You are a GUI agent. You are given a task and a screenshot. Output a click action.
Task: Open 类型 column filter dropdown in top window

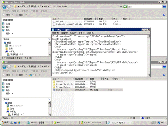point(111,19)
